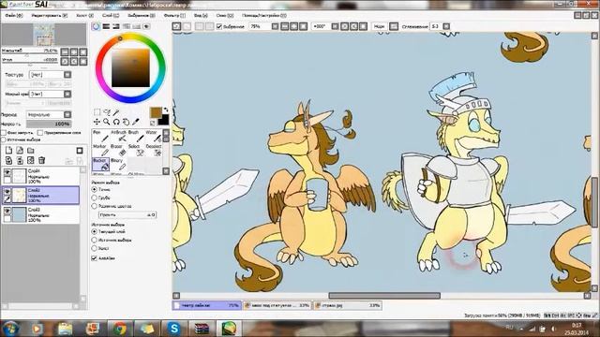Click the foreground brown color swatch
Screen dimensions: 600x337
[156, 112]
